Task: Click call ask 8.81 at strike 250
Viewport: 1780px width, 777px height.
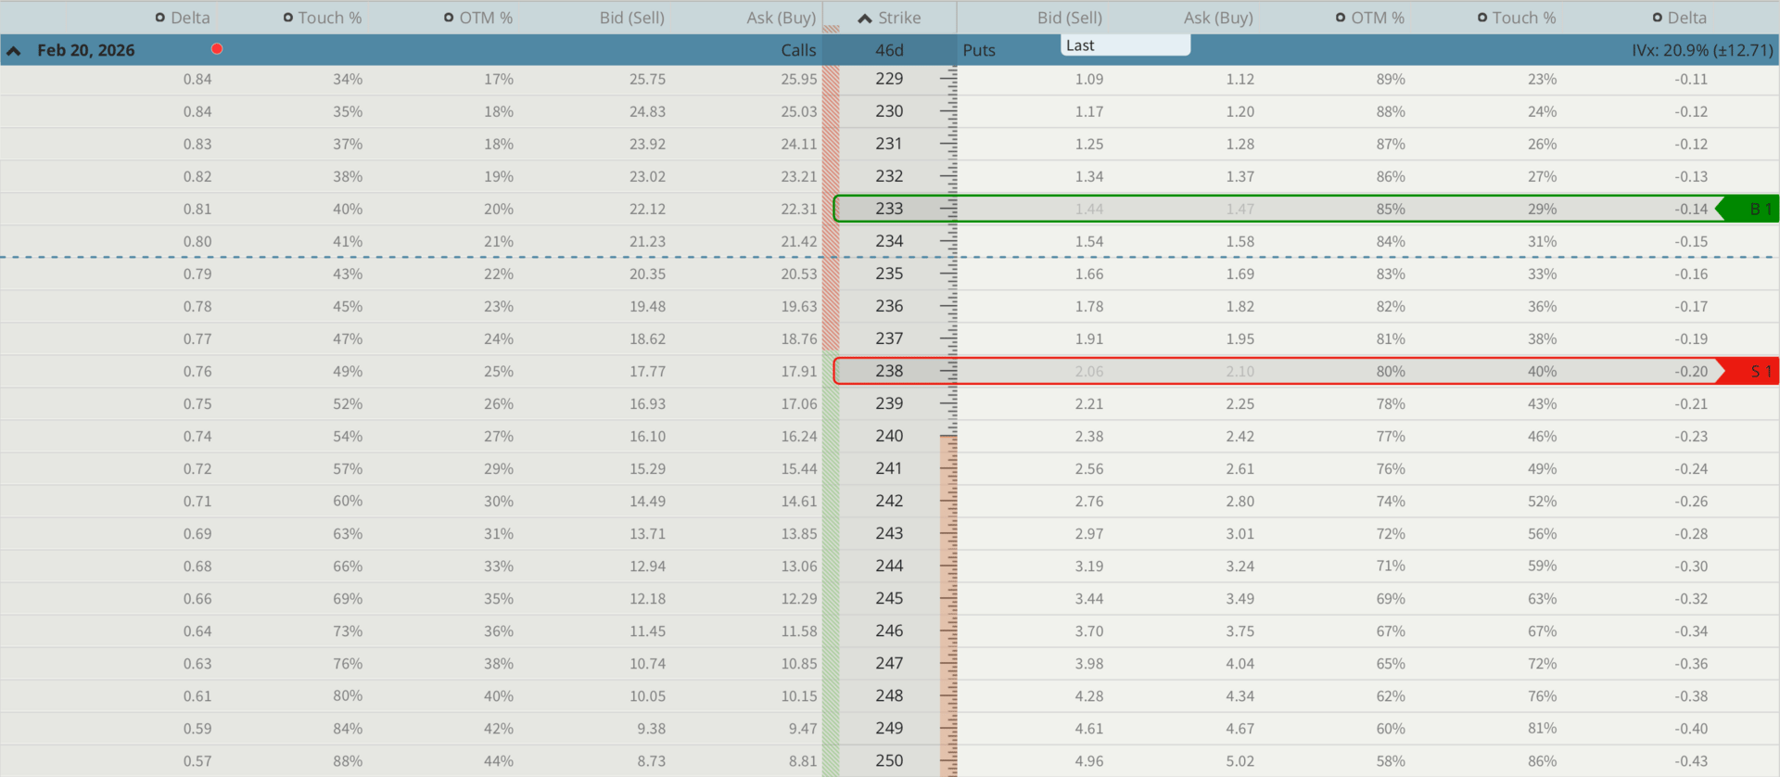Action: [x=803, y=761]
